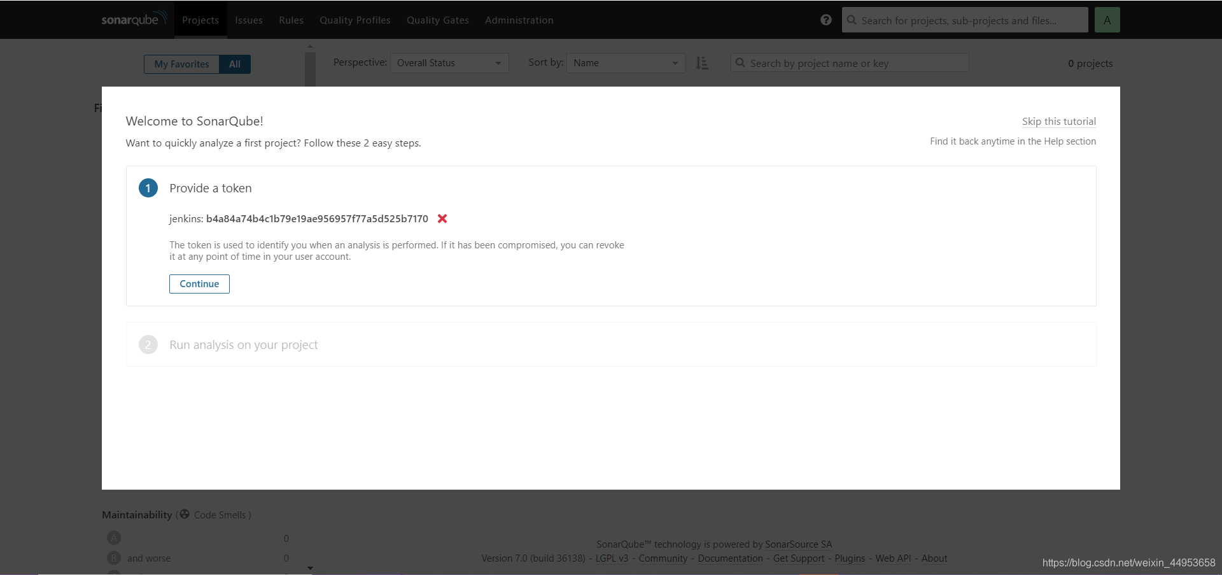Viewport: 1222px width, 575px height.
Task: Click the Provide a token step heading
Action: (211, 188)
